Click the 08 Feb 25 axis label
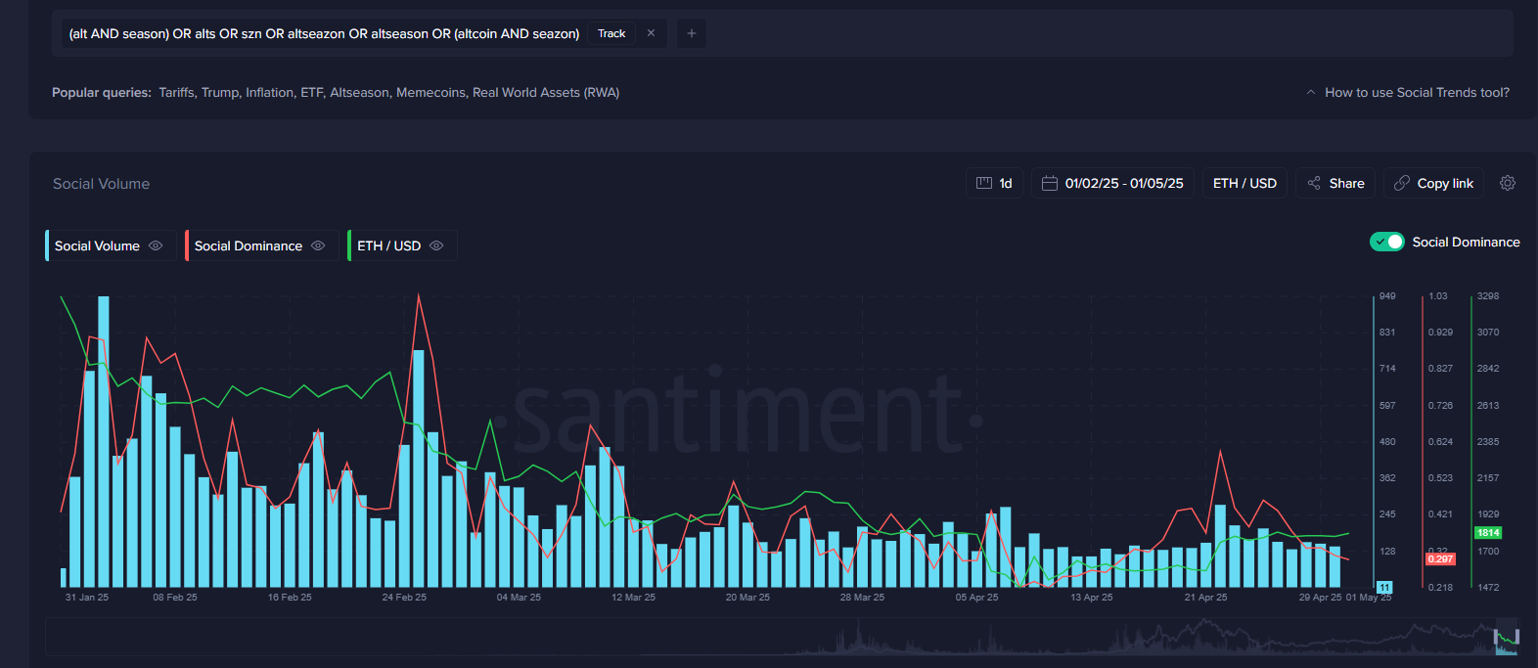 (x=175, y=597)
